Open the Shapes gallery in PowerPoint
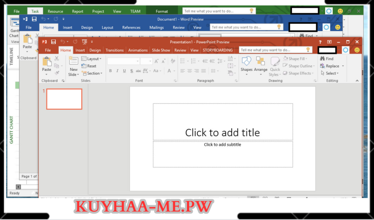Image resolution: width=374 pixels, height=220 pixels. click(247, 66)
